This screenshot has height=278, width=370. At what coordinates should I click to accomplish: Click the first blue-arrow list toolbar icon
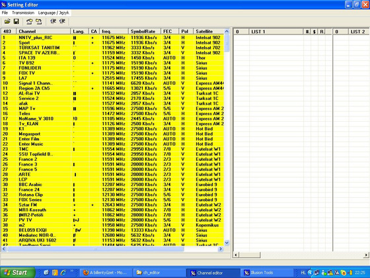53,21
